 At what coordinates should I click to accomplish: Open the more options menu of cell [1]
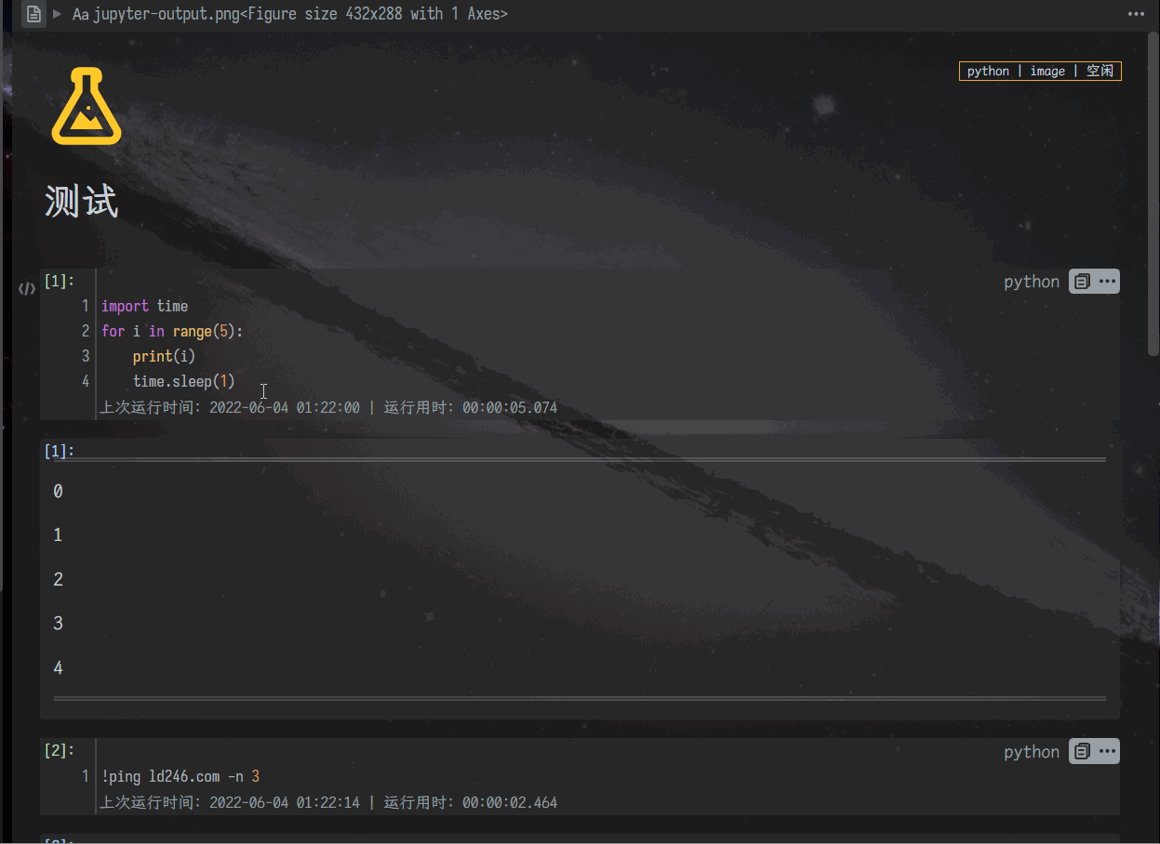click(x=1107, y=282)
